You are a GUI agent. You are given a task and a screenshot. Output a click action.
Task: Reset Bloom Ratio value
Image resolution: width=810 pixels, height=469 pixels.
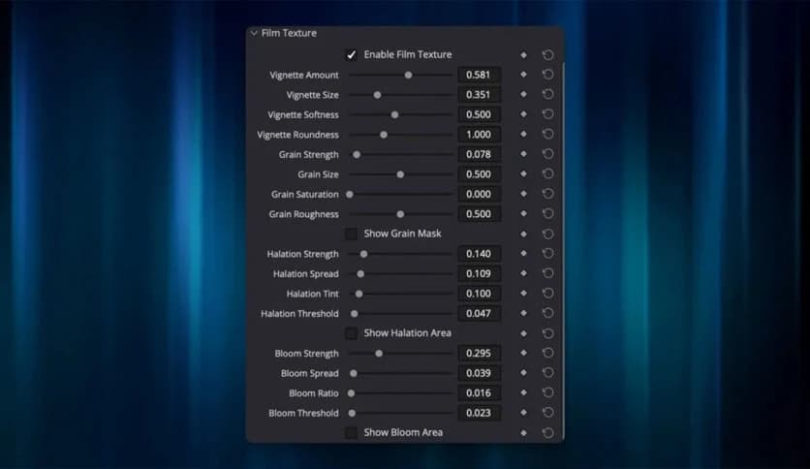tap(548, 393)
